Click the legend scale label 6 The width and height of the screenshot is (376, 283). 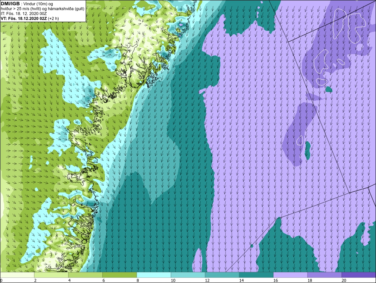tap(103, 280)
